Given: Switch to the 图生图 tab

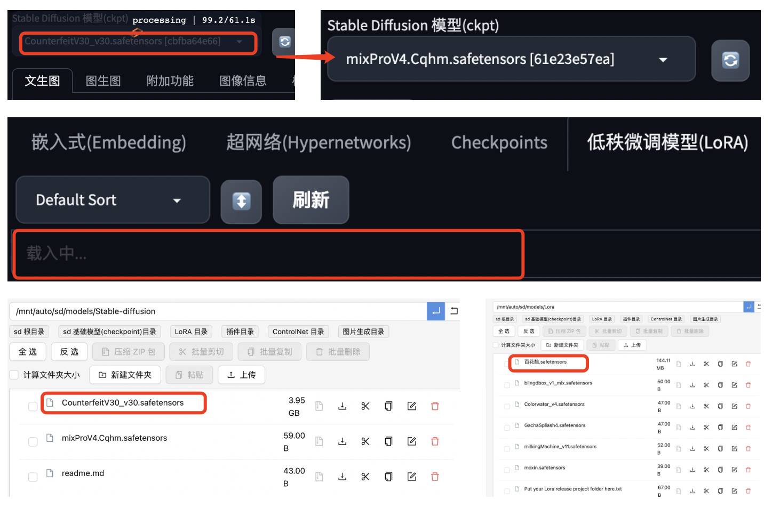Looking at the screenshot, I should click(x=104, y=81).
